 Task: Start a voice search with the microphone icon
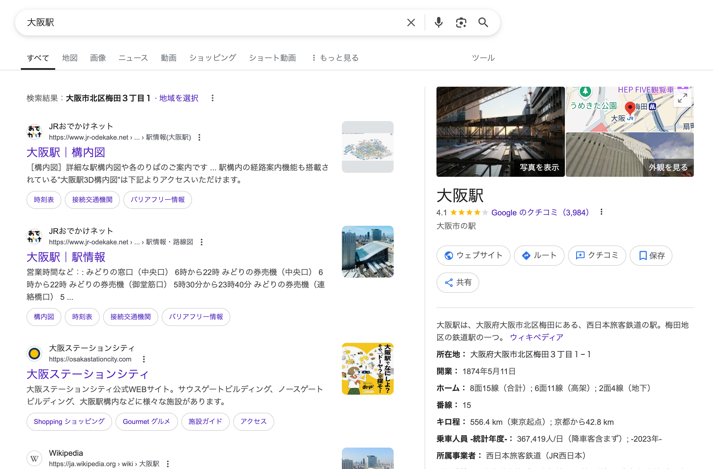[438, 22]
